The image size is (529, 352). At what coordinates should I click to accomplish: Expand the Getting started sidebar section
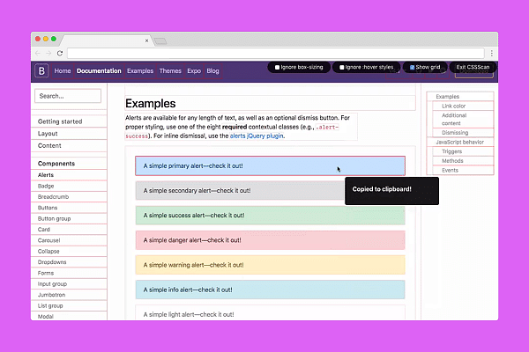60,121
